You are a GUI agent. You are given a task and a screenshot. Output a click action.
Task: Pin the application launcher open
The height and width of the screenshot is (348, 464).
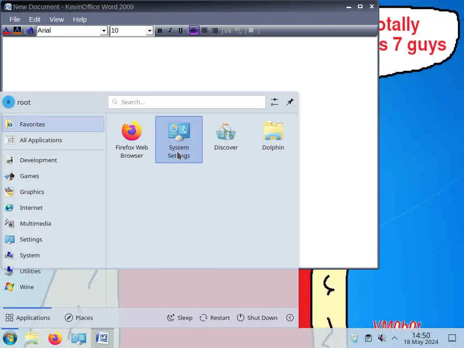[x=290, y=102]
